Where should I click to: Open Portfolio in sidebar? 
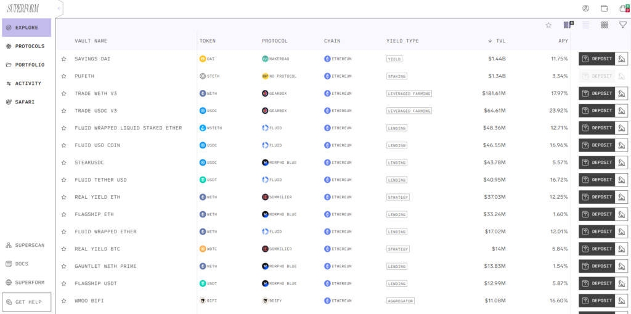[26, 65]
